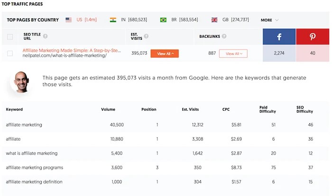Click the Facebook shares column icon
332x196 pixels.
[x=279, y=36]
